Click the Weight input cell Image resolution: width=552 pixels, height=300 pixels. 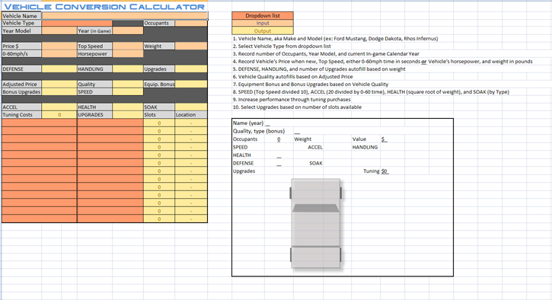(191, 46)
